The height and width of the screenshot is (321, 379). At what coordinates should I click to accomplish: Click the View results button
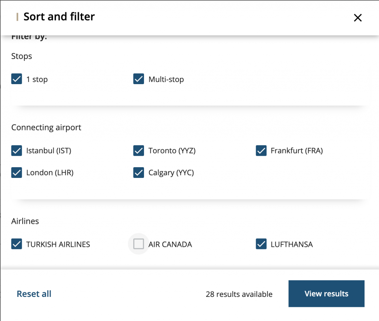pyautogui.click(x=326, y=294)
